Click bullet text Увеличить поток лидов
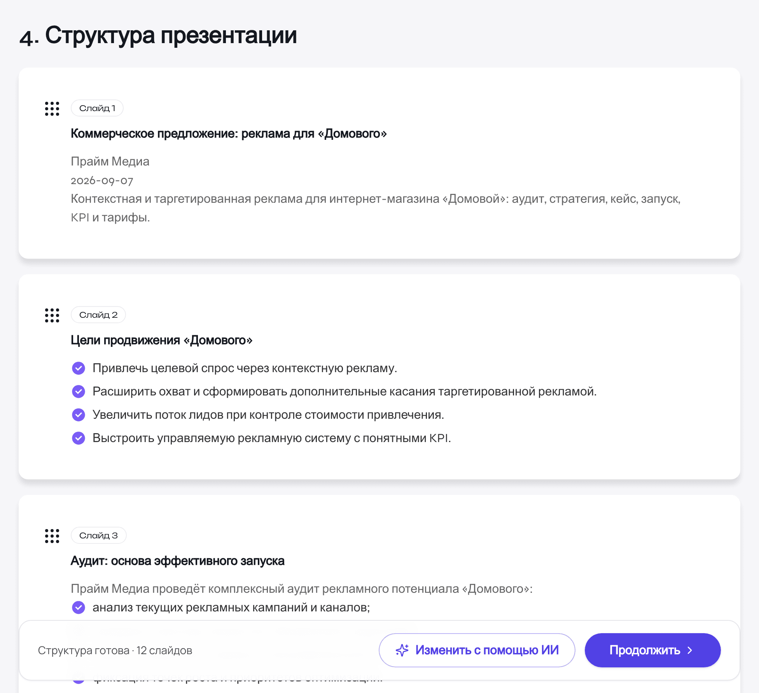This screenshot has height=693, width=759. (x=268, y=414)
